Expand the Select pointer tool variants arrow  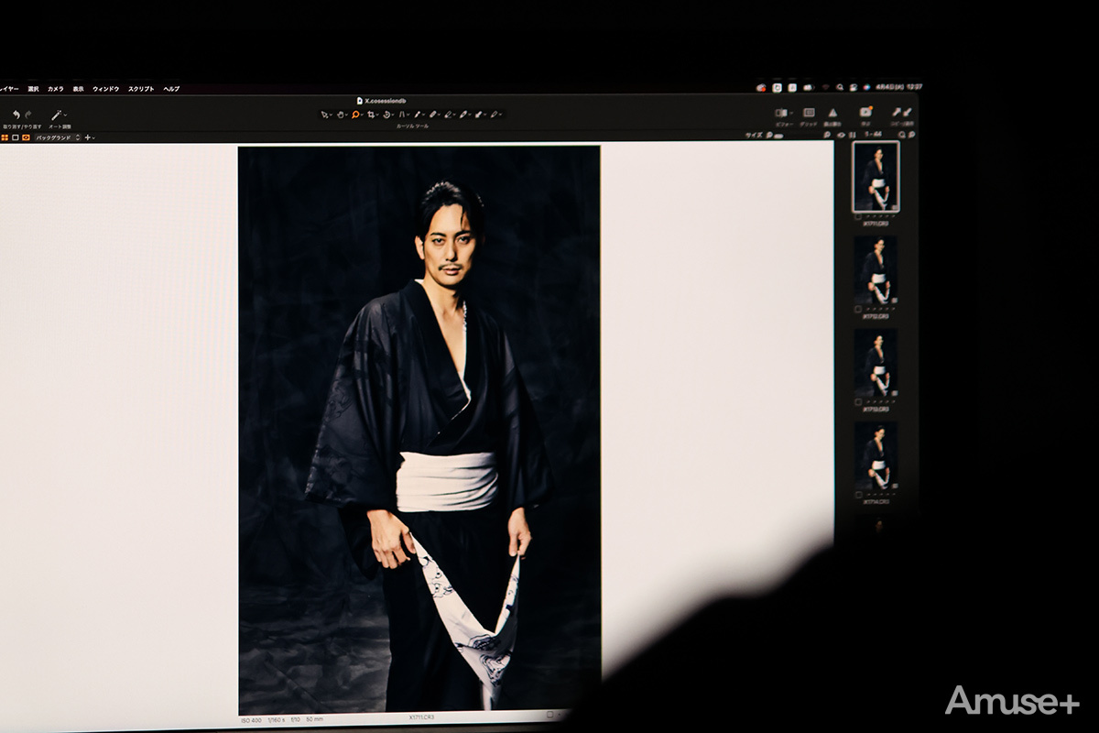pyautogui.click(x=331, y=115)
